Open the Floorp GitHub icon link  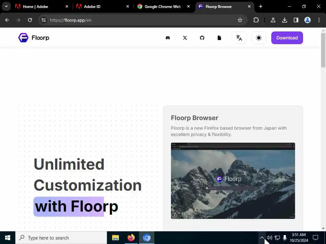202,38
